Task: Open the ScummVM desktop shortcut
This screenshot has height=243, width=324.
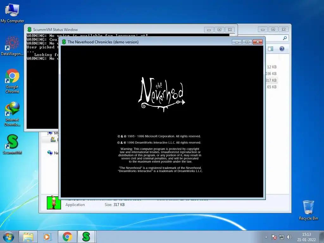Action: coord(12,144)
